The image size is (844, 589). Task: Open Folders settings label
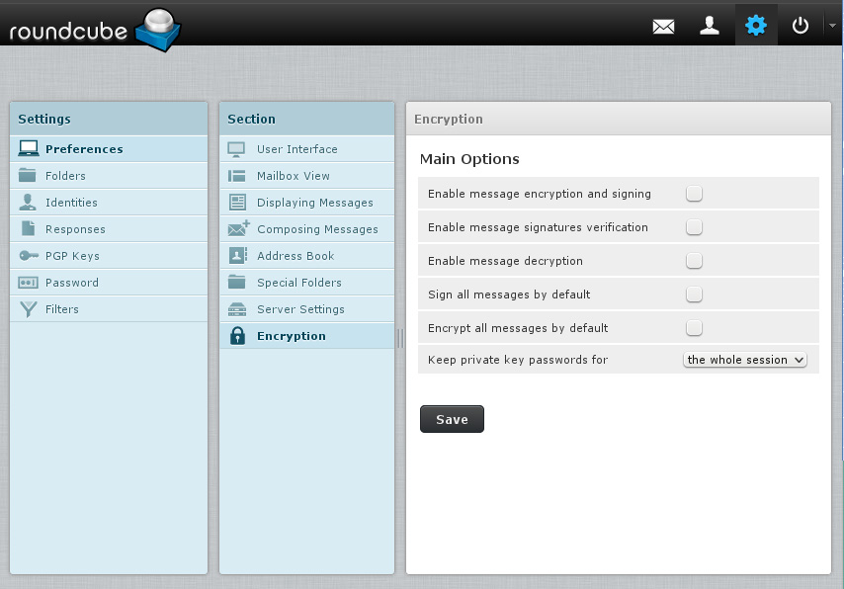[x=65, y=176]
